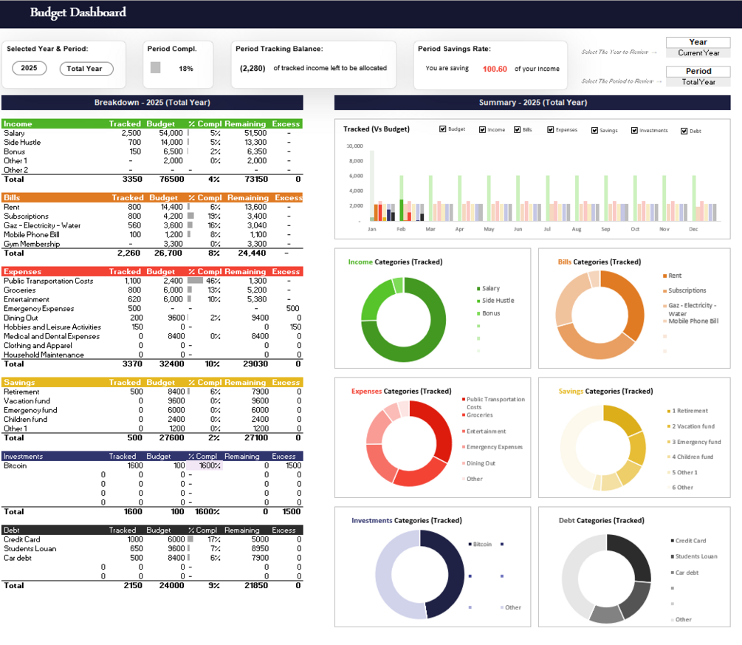Select the Investments donut chart ring
This screenshot has width=742, height=645.
420,574
